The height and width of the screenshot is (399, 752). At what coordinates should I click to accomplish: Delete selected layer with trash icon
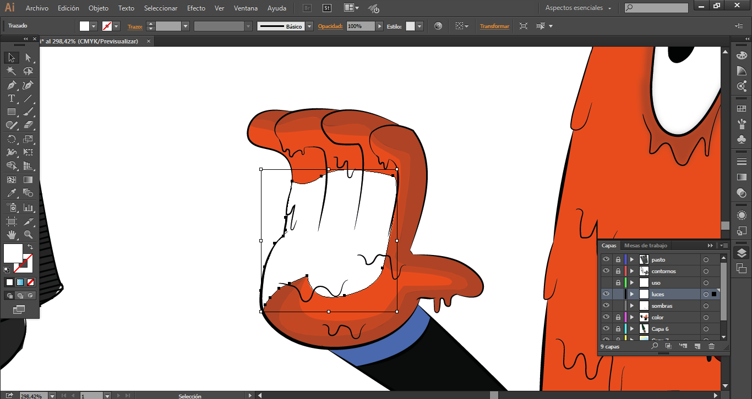tap(711, 346)
